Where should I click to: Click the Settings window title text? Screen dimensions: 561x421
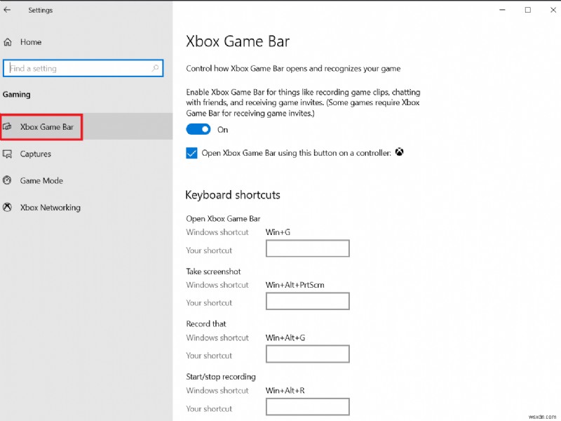tap(41, 10)
